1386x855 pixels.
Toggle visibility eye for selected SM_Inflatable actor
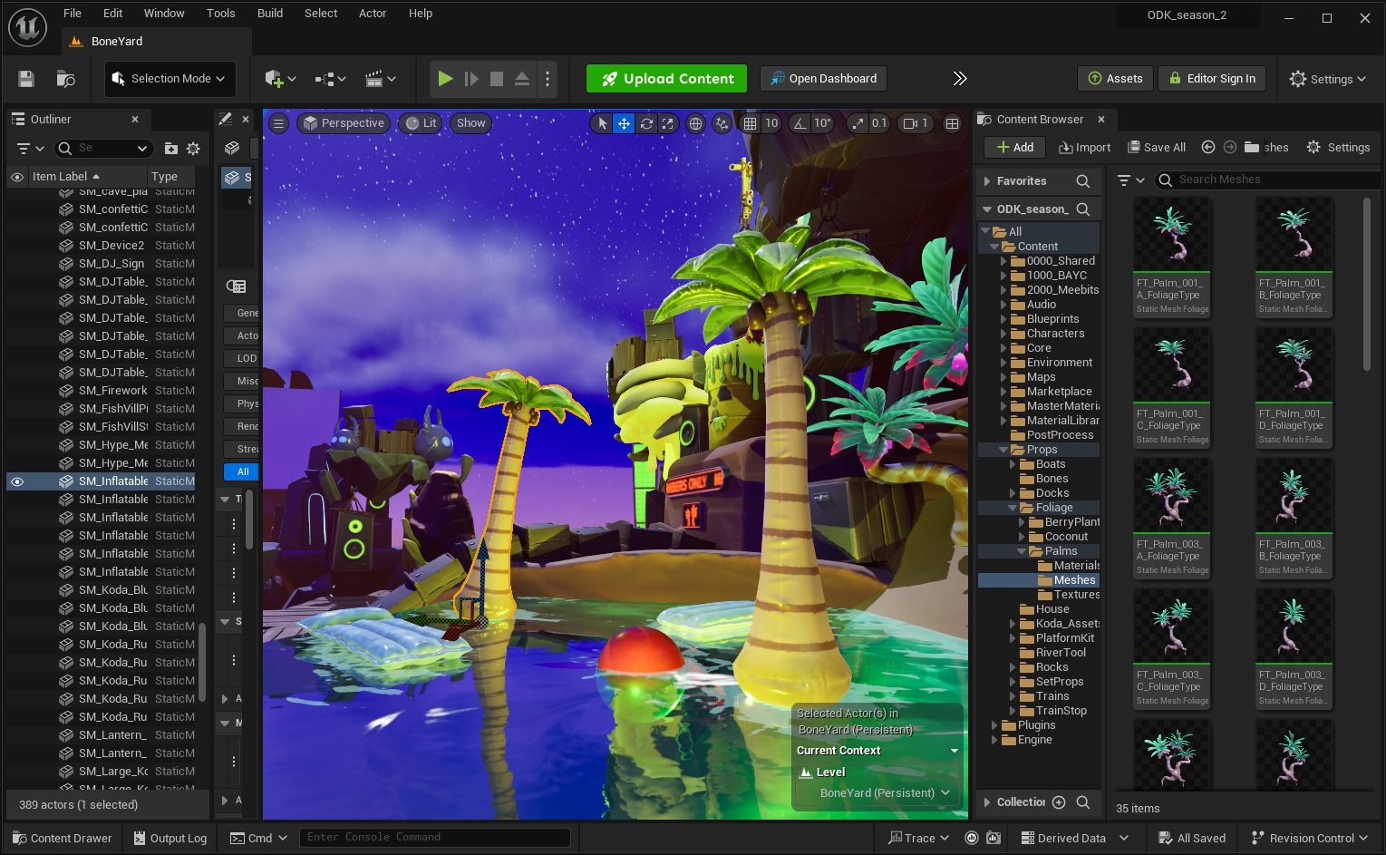pos(17,481)
